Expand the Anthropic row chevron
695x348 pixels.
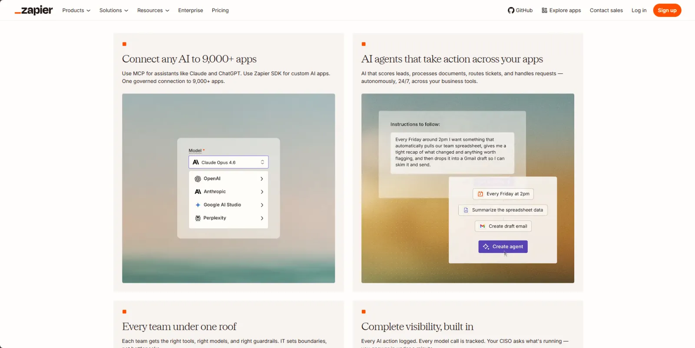point(261,192)
